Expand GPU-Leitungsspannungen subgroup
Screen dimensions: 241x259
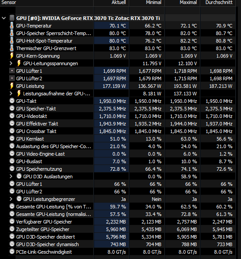click(11, 63)
